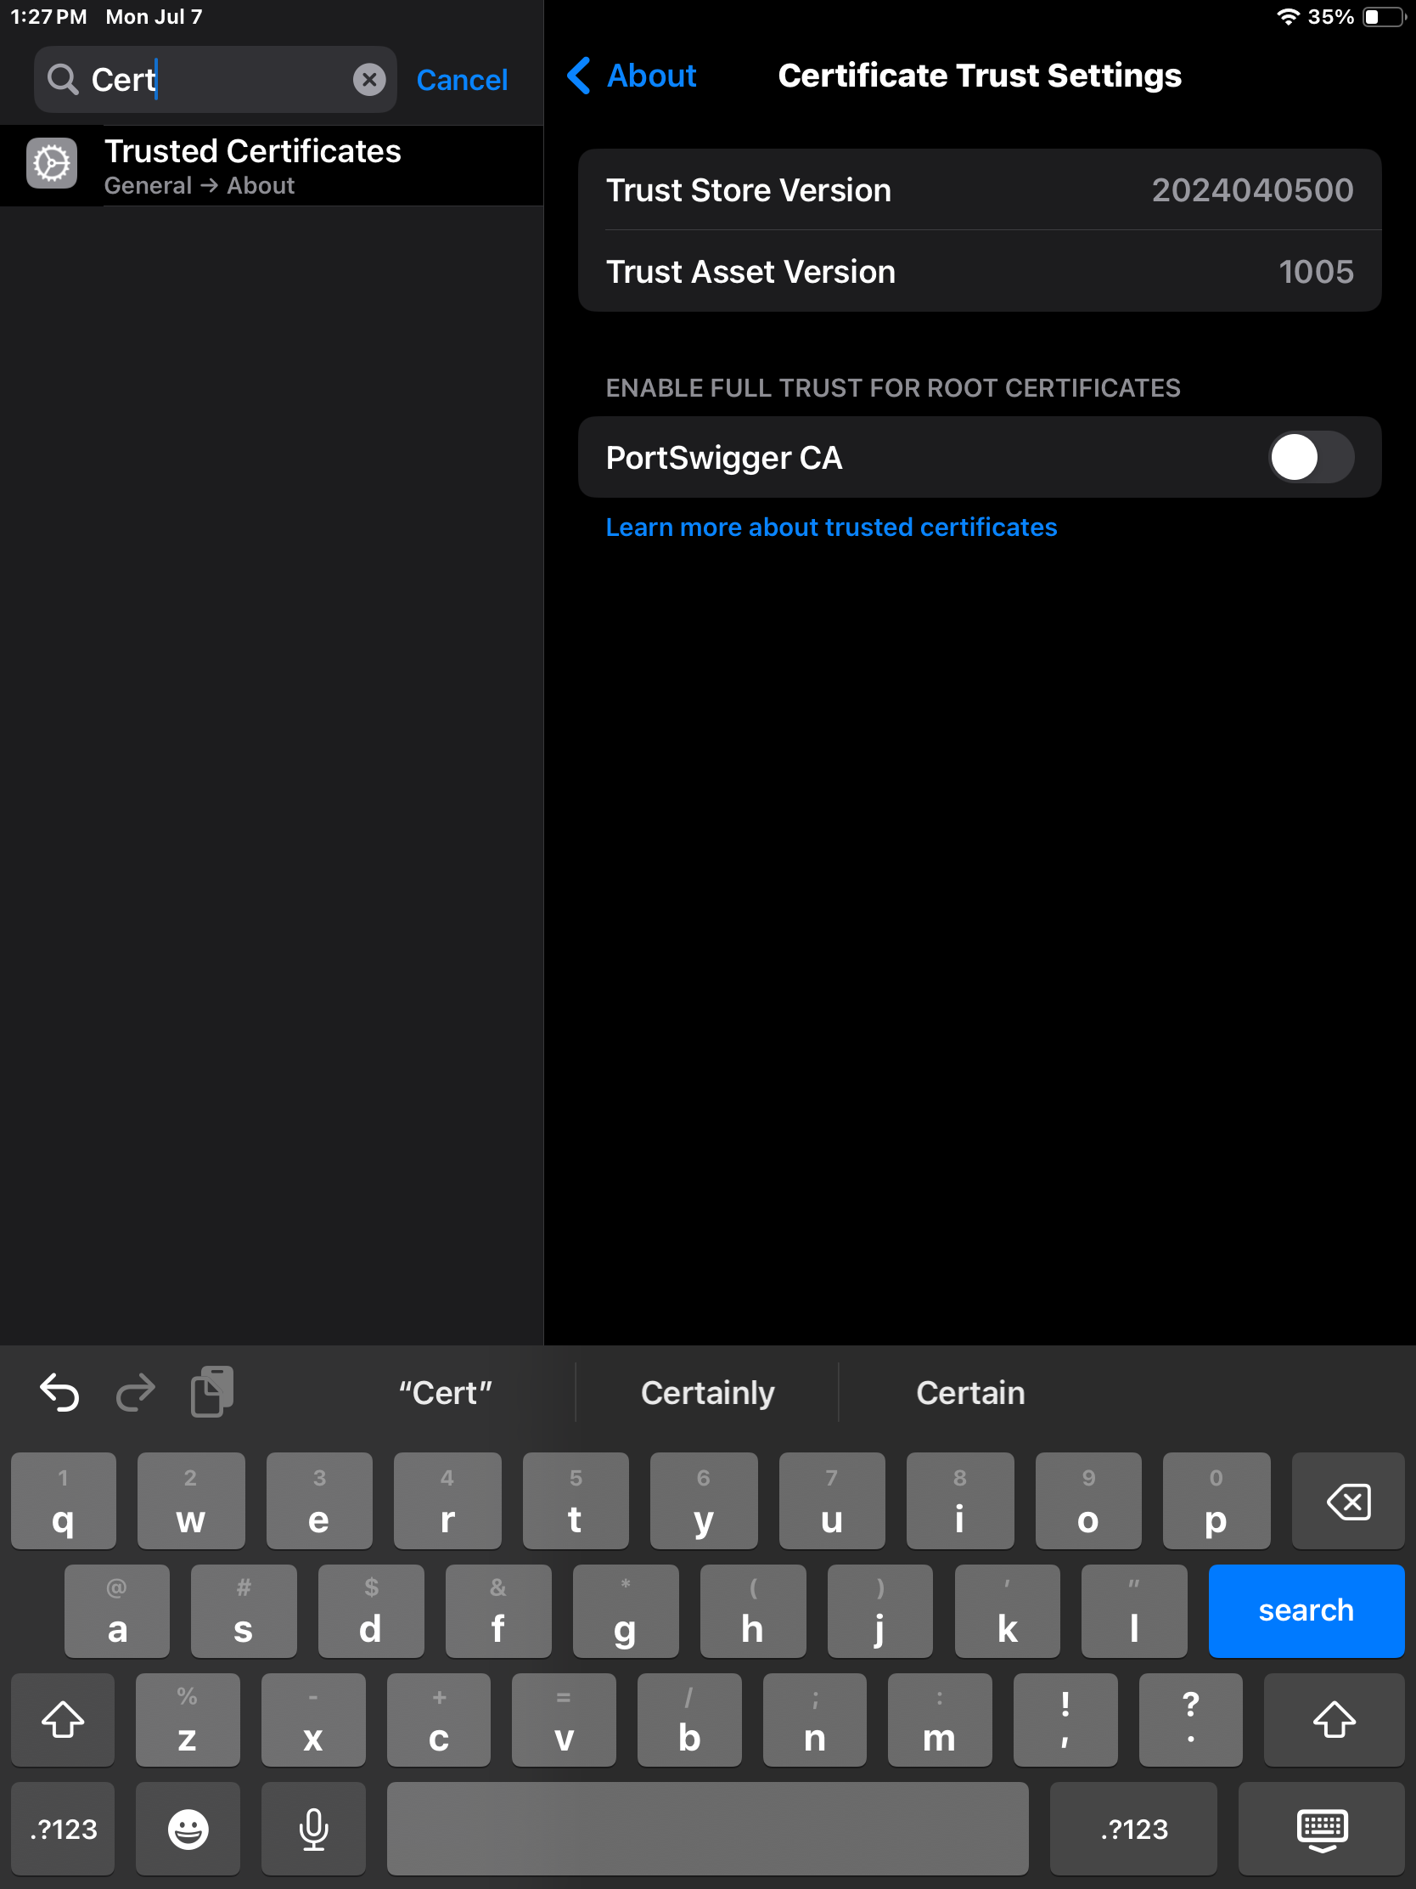Image resolution: width=1416 pixels, height=1889 pixels.
Task: Open Trusted Certificates search result
Action: (272, 166)
